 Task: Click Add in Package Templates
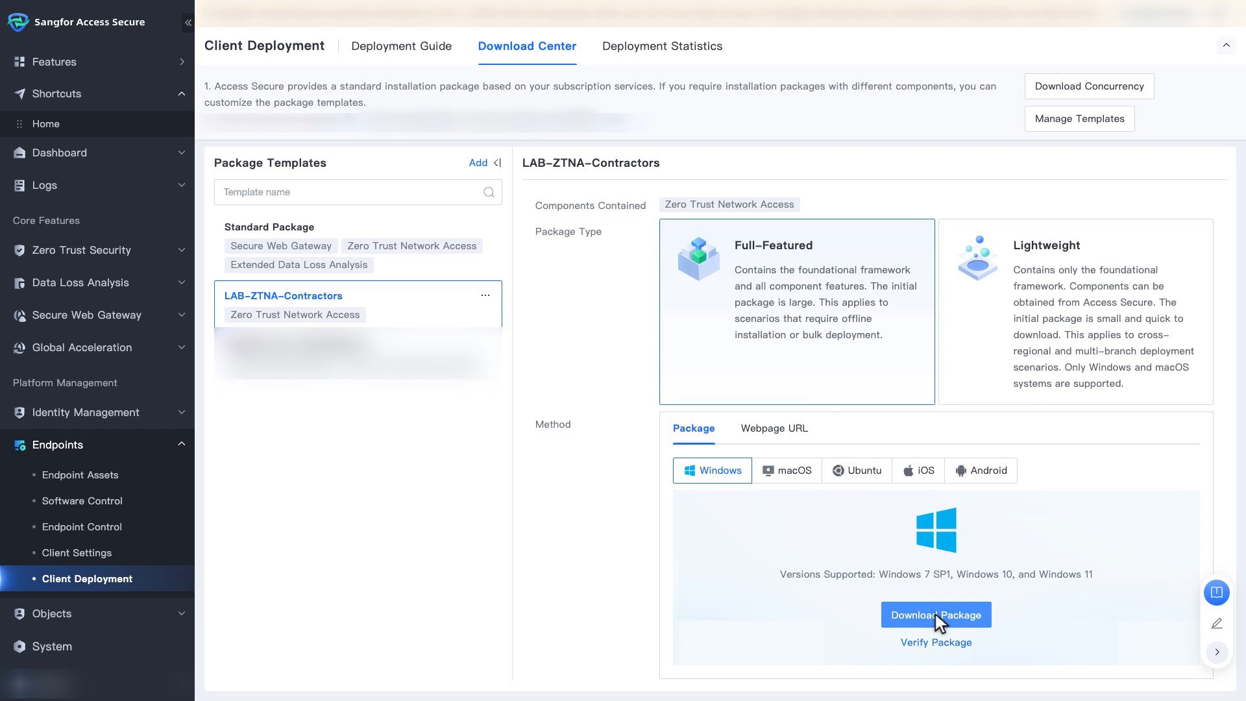(478, 163)
